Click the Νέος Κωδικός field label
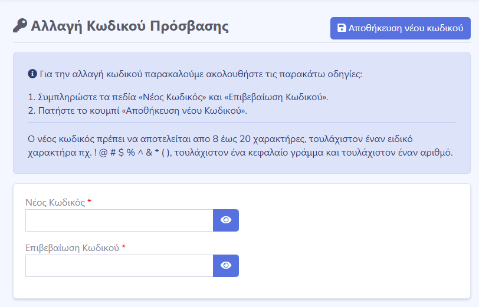Screen dimensions: 479x307 tap(55, 203)
